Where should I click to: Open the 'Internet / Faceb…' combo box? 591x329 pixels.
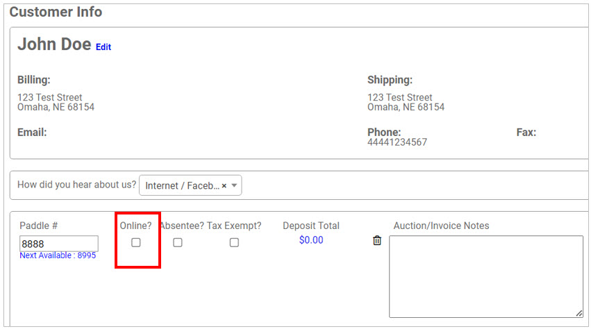click(182, 186)
